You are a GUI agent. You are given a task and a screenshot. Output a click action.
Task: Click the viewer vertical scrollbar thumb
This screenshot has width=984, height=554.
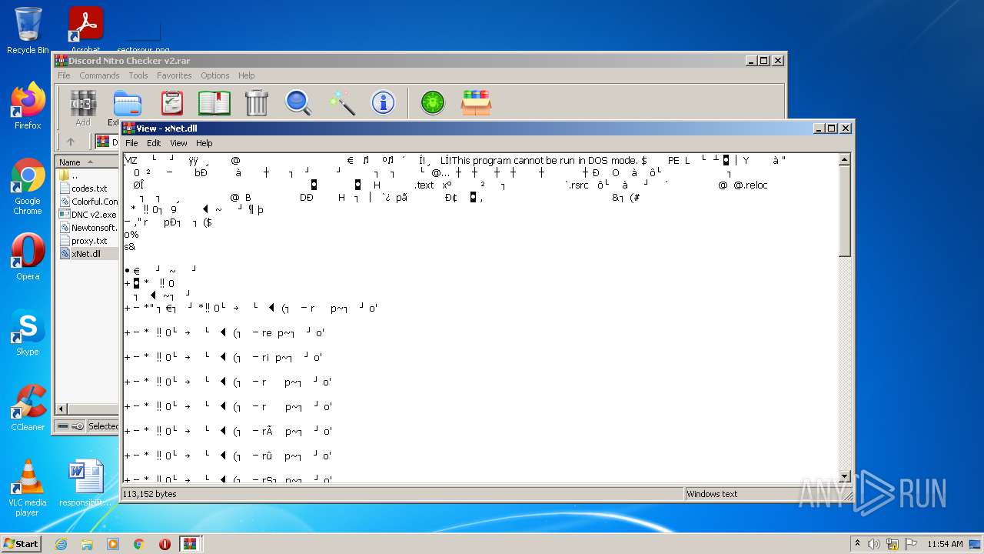(845, 212)
